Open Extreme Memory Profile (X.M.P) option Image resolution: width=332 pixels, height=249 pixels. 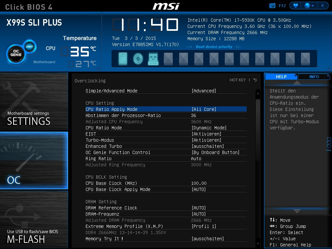(166, 226)
